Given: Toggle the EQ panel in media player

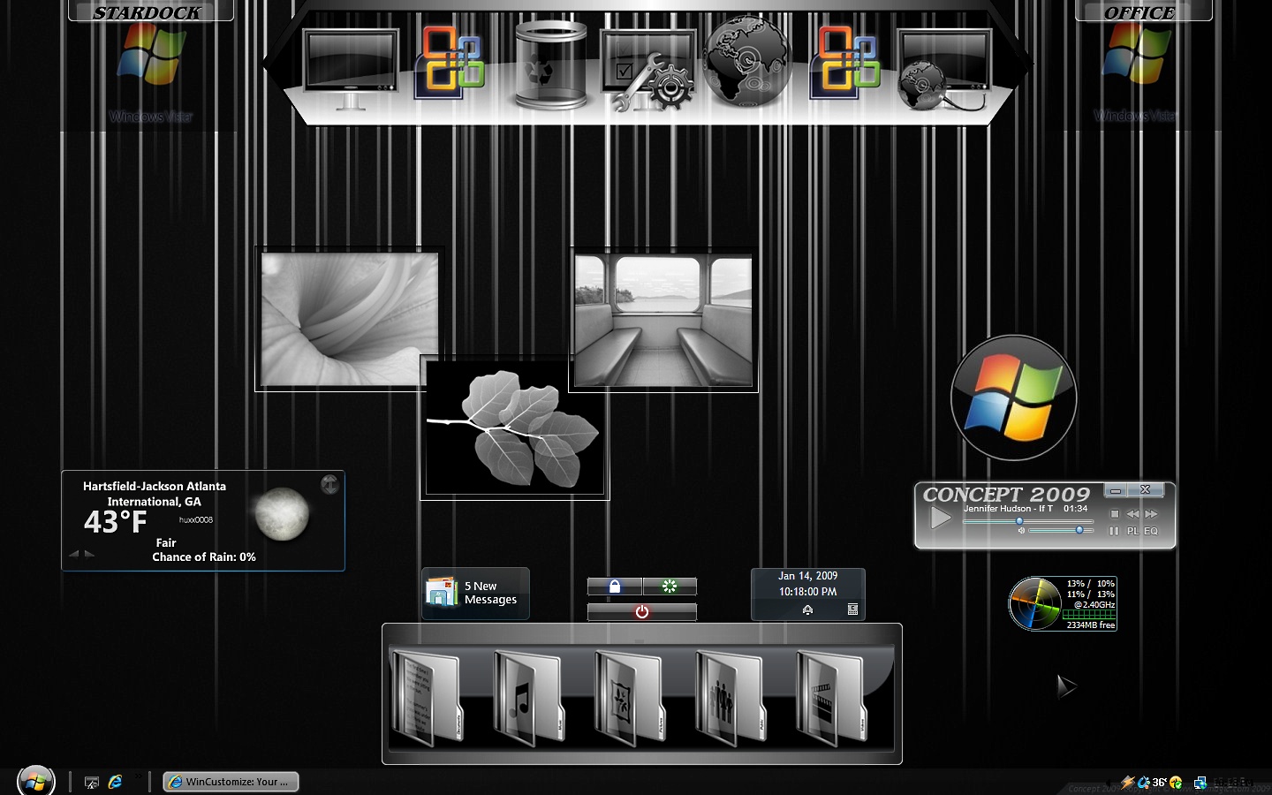Looking at the screenshot, I should click(x=1151, y=531).
